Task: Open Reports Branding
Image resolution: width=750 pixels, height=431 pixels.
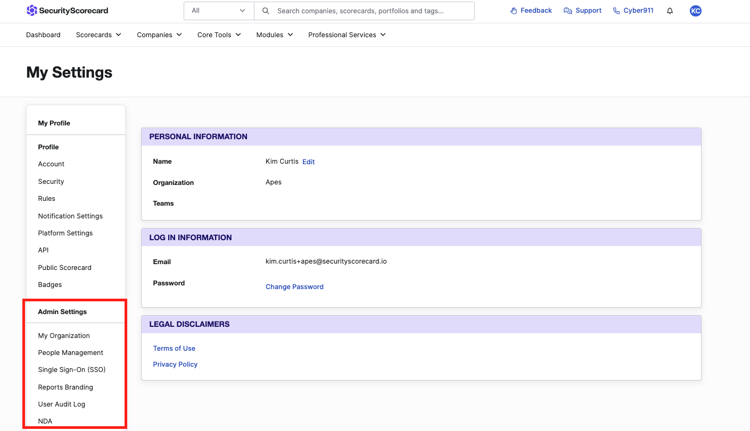Action: coord(65,387)
